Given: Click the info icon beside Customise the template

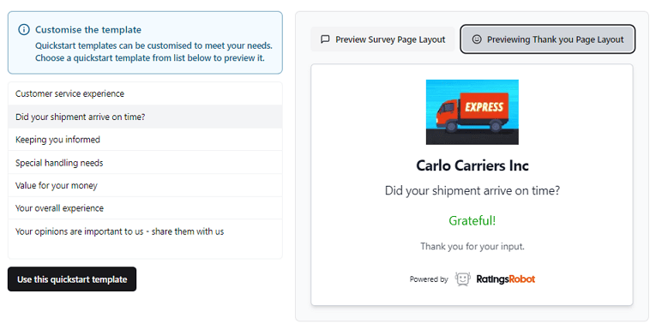Looking at the screenshot, I should click(24, 29).
